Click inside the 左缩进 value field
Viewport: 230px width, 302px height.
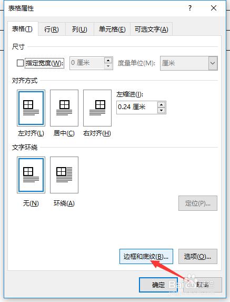click(x=137, y=108)
